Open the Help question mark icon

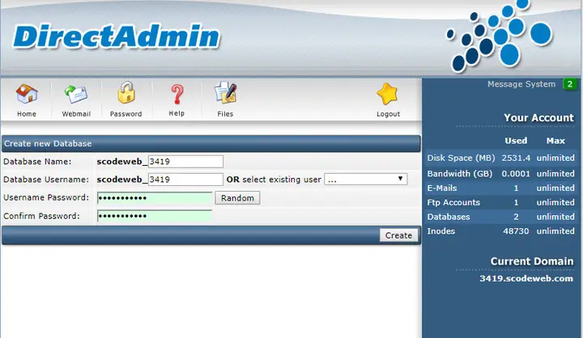[x=177, y=94]
